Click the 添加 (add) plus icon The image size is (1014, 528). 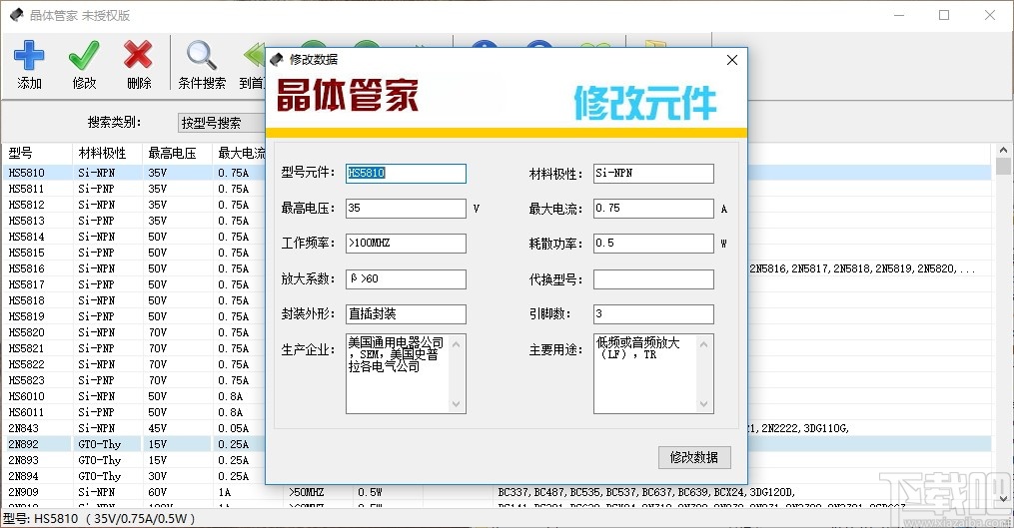(x=29, y=56)
